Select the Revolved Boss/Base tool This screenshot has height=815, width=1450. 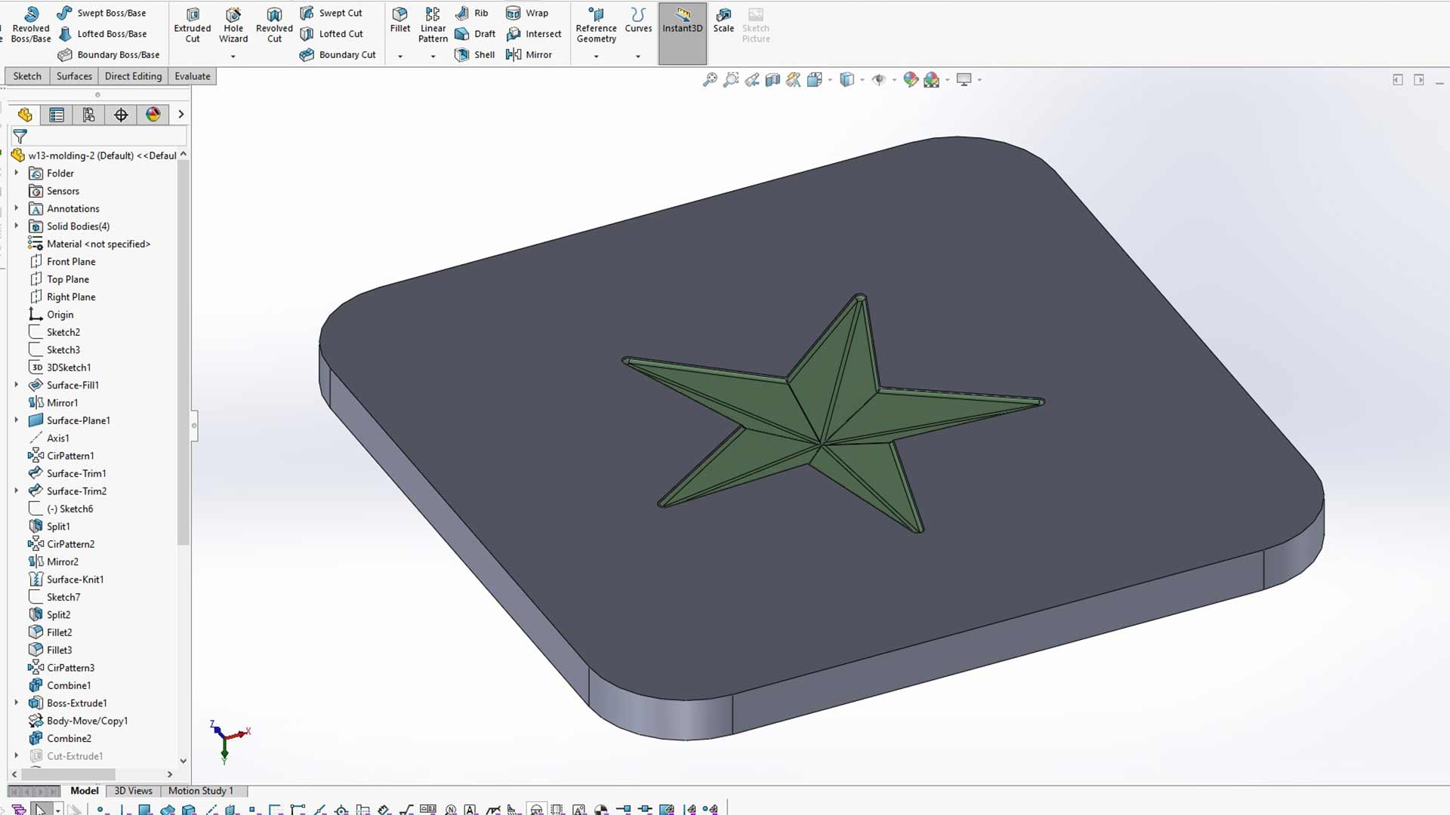coord(31,25)
